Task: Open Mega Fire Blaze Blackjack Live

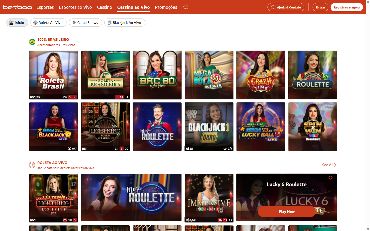Action: (53, 127)
